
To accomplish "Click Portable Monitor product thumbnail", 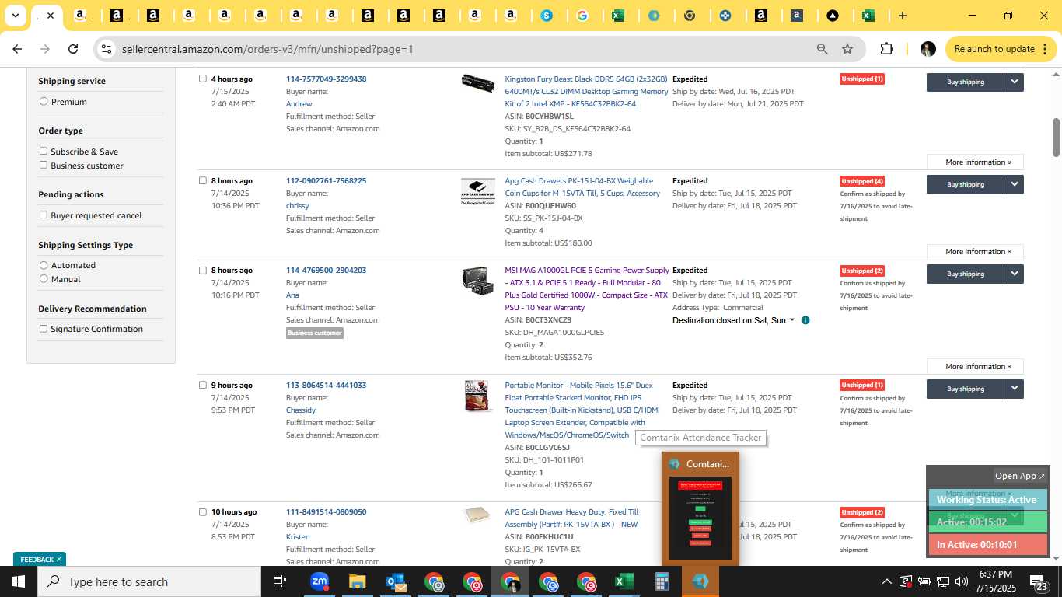I will (478, 396).
